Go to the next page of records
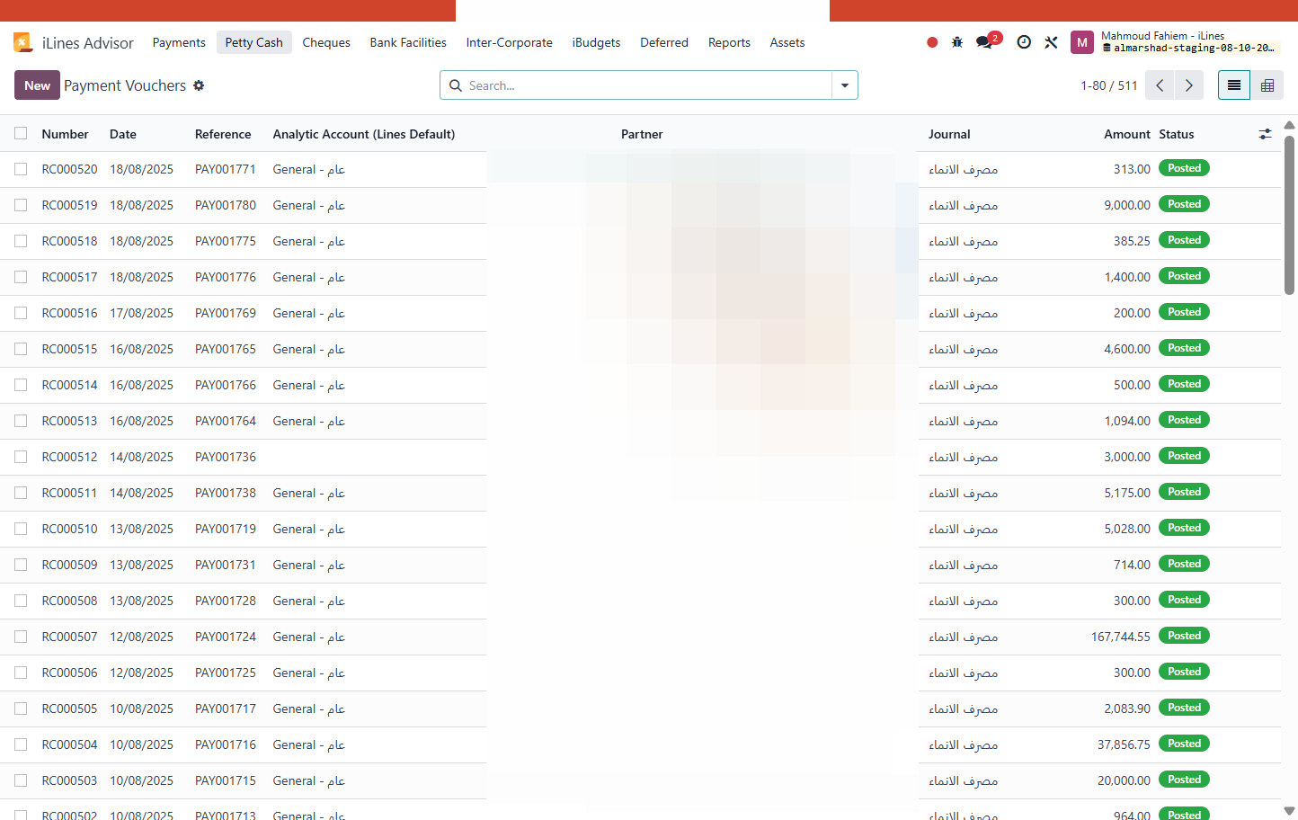The image size is (1298, 820). click(1189, 85)
